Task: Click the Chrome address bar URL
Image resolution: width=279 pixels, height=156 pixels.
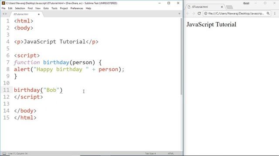Action: (x=236, y=13)
